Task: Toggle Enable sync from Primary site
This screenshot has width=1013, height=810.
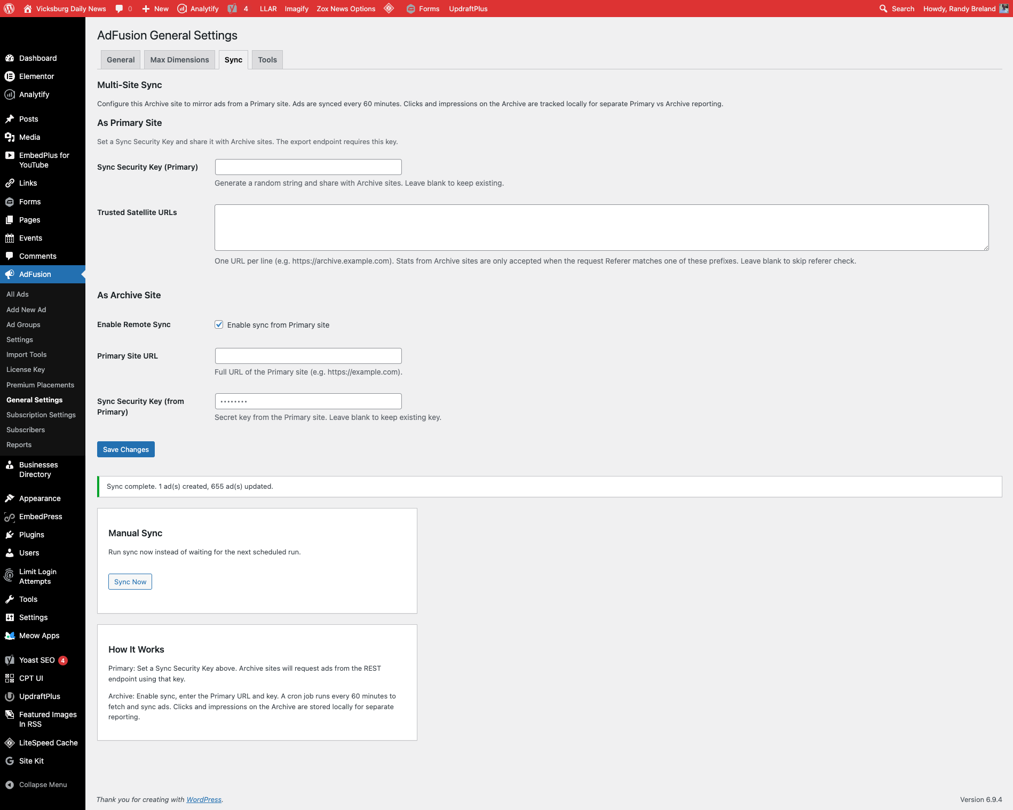Action: (x=219, y=324)
